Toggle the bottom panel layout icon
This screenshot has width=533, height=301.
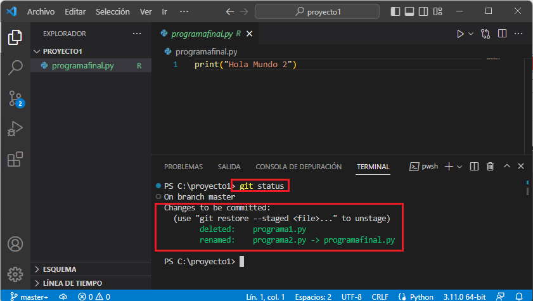409,11
